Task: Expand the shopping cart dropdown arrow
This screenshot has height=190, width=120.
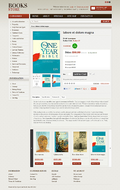Action: click(x=111, y=8)
